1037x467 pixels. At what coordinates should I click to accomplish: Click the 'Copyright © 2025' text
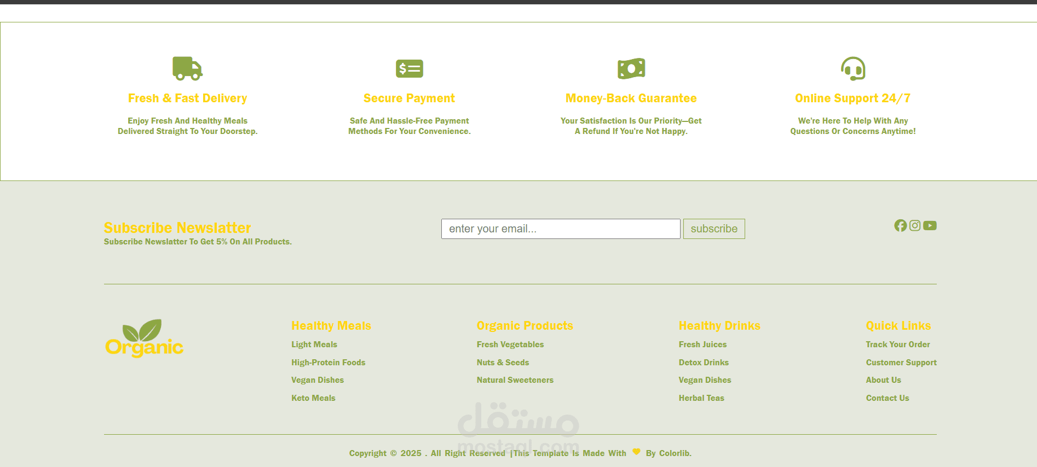click(385, 453)
